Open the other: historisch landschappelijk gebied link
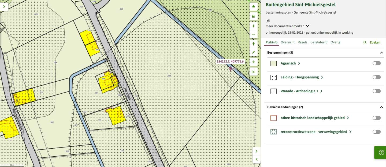 (x=313, y=118)
